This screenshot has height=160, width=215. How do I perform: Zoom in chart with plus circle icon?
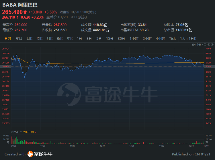coord(212,45)
